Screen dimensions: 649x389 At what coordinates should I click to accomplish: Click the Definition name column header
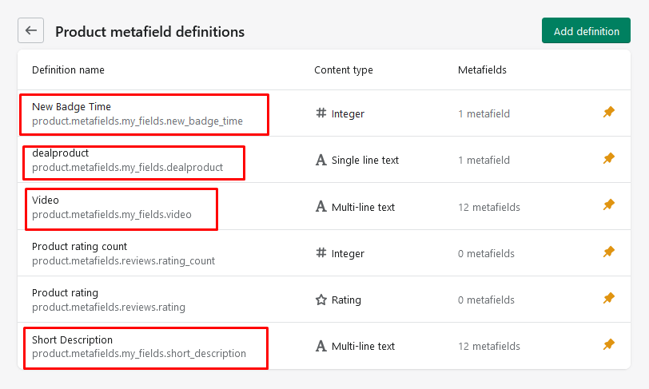[x=68, y=70]
